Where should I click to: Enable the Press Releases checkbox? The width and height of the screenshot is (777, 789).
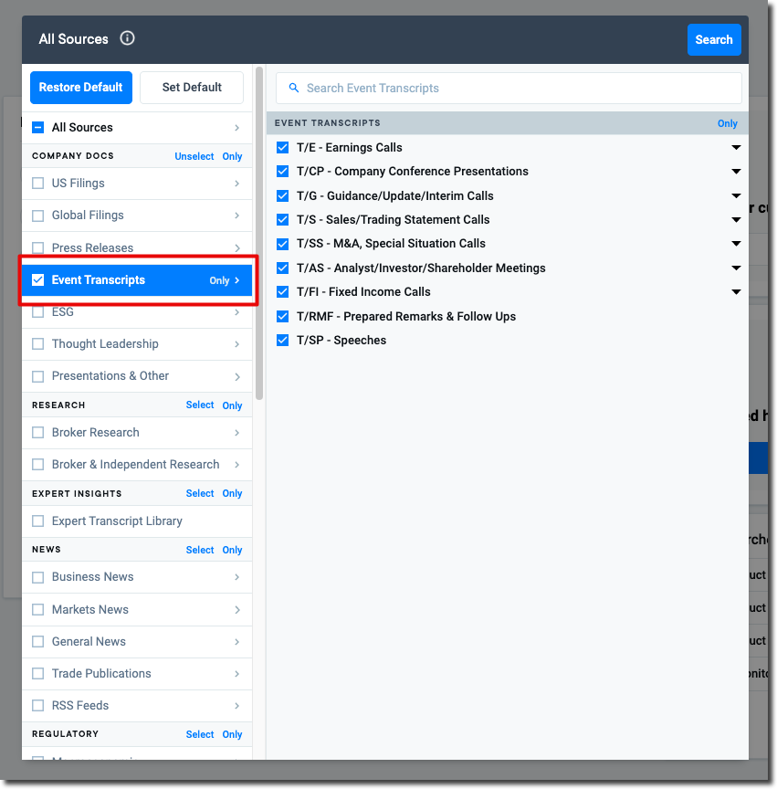(x=38, y=248)
